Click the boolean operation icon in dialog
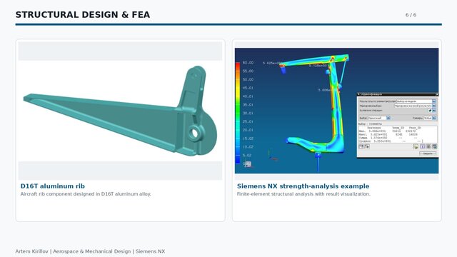This screenshot has height=257, width=457. [430, 111]
